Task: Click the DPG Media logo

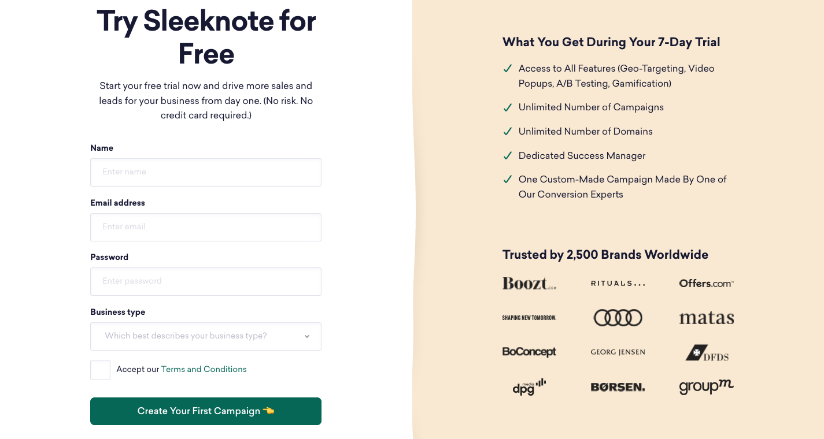Action: pyautogui.click(x=529, y=386)
